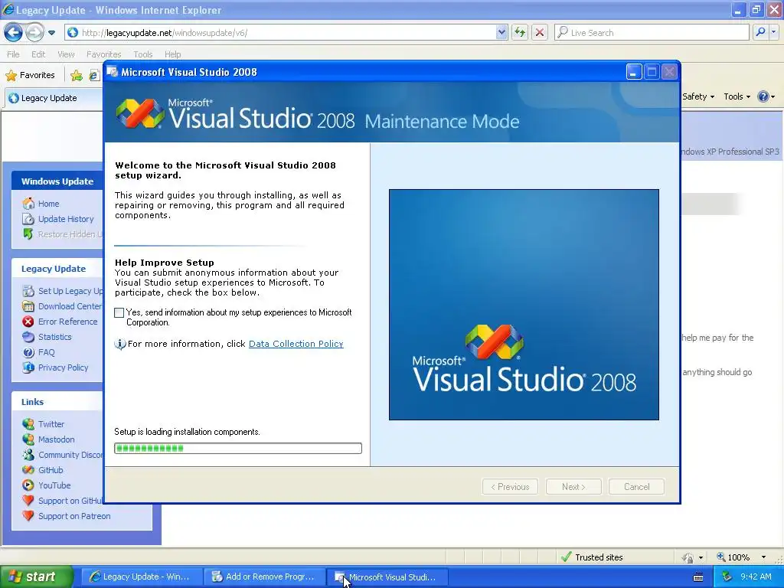This screenshot has width=784, height=588.
Task: Click the Next button in setup wizard
Action: pos(573,487)
